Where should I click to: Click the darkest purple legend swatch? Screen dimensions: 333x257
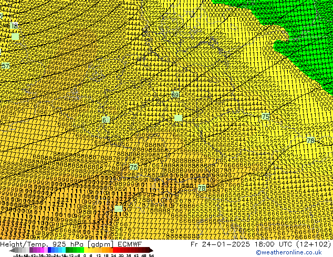point(31,250)
